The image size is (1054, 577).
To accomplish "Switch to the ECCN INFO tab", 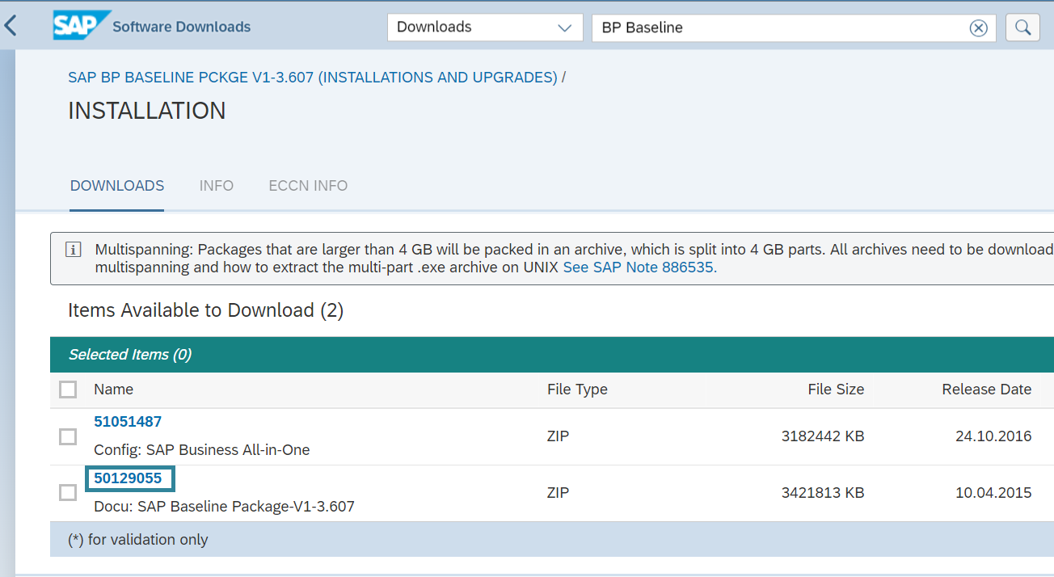I will 308,186.
